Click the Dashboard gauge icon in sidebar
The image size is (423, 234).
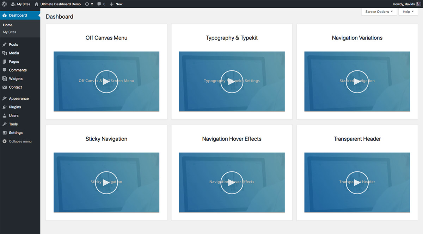(5, 15)
